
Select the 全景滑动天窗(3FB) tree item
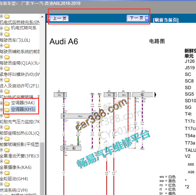(20, 156)
